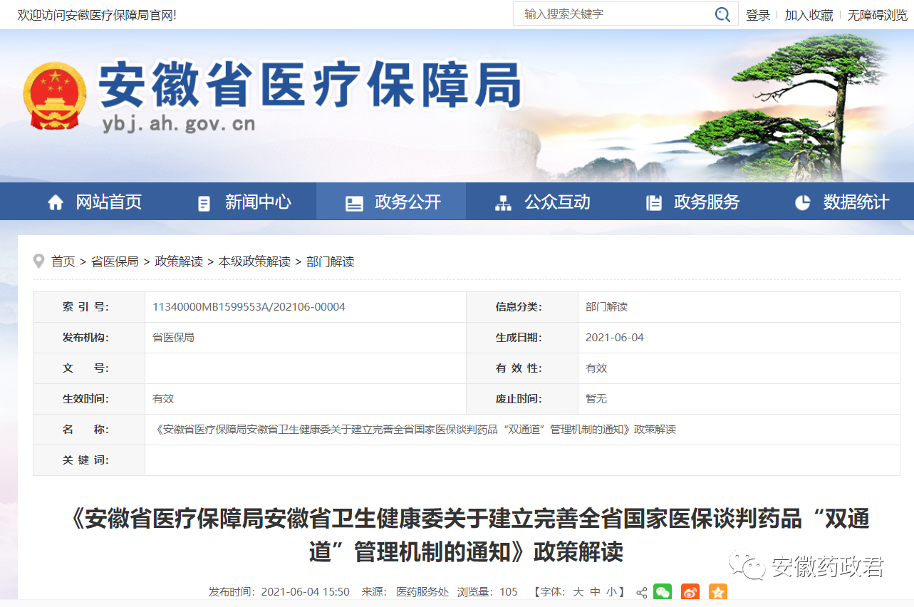Set font size to 小

click(612, 592)
